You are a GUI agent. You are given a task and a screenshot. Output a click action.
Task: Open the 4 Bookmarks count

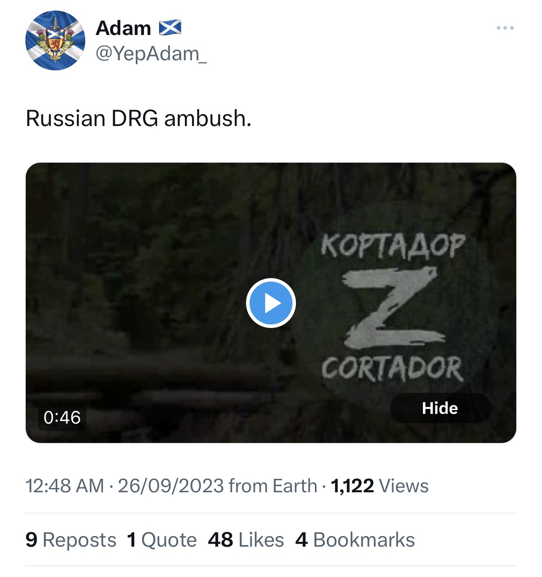coord(355,540)
